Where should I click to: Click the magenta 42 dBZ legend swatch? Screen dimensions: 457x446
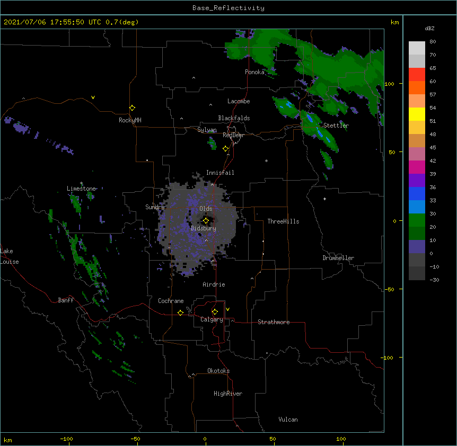[x=417, y=167]
